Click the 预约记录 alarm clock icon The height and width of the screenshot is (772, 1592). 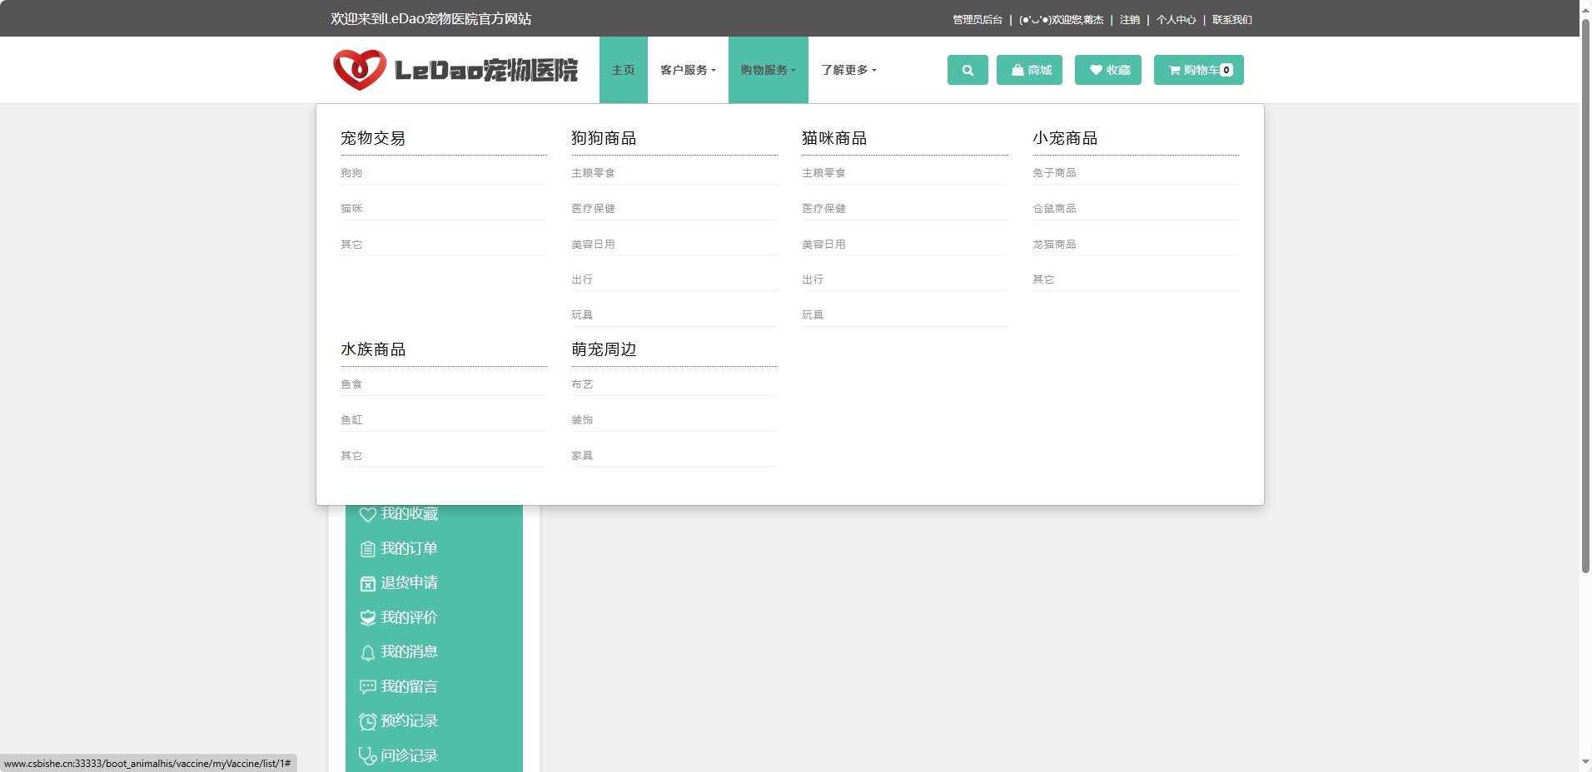(x=369, y=720)
